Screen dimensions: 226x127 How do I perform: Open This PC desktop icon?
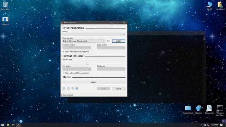209,6
